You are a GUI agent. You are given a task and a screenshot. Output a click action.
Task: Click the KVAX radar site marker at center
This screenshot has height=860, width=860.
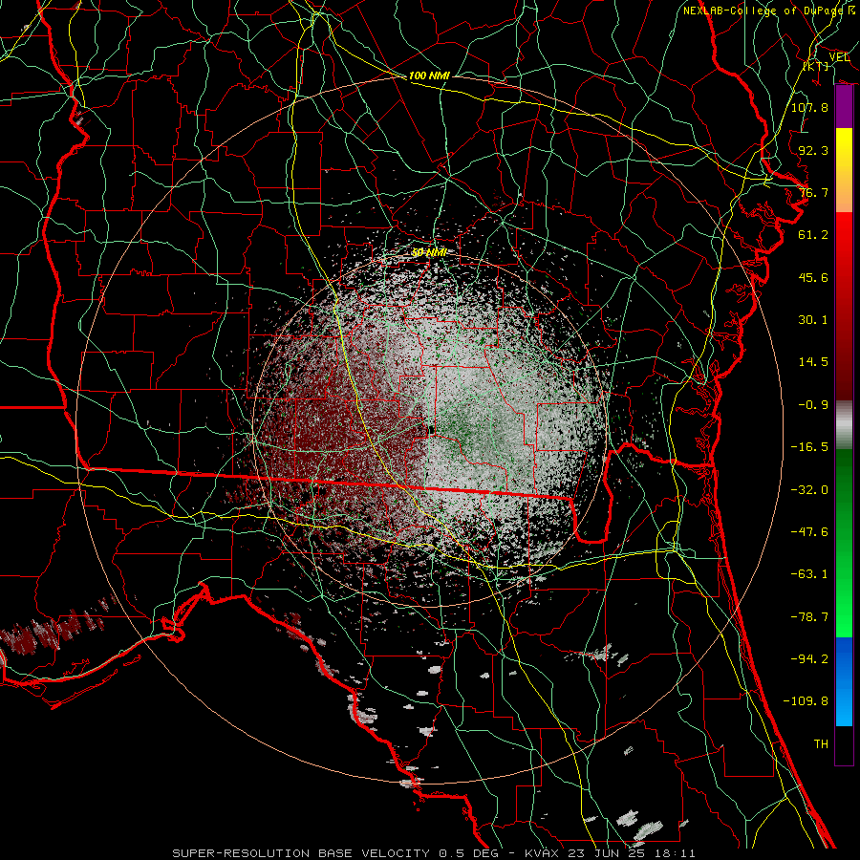click(432, 429)
